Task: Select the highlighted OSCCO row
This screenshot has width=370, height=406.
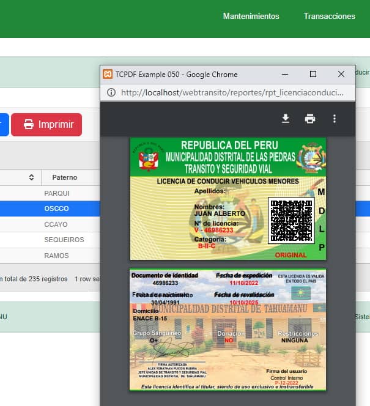Action: tap(56, 209)
